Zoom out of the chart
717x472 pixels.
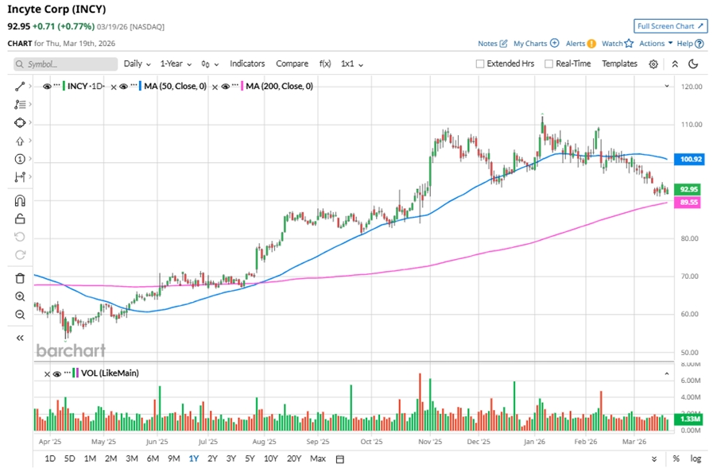point(20,315)
